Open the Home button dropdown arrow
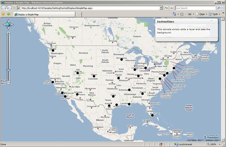This screenshot has height=147, width=226. pos(178,14)
